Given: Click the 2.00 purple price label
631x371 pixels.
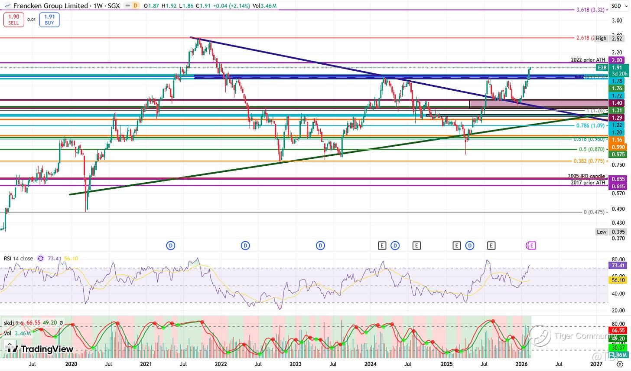Looking at the screenshot, I should tap(617, 60).
